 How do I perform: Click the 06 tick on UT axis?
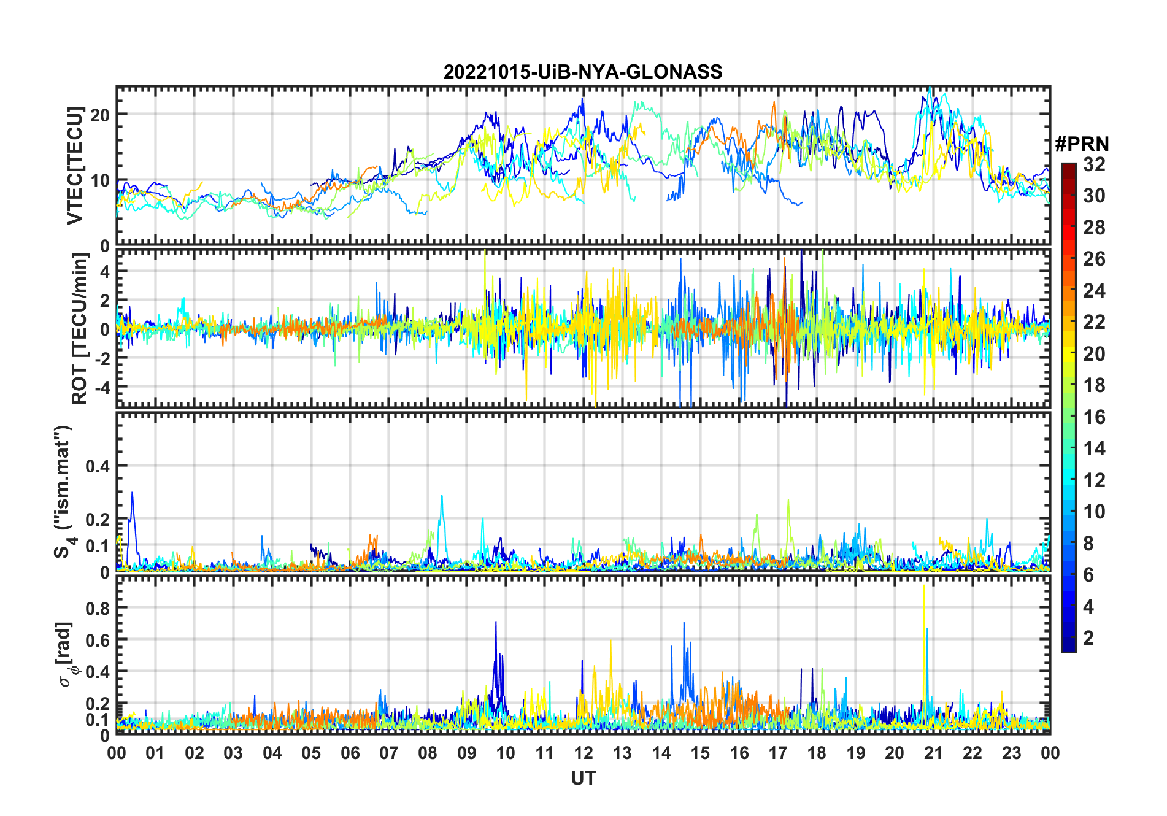pyautogui.click(x=350, y=753)
